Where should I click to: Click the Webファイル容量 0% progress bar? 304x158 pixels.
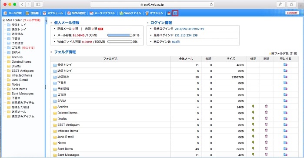120,42
